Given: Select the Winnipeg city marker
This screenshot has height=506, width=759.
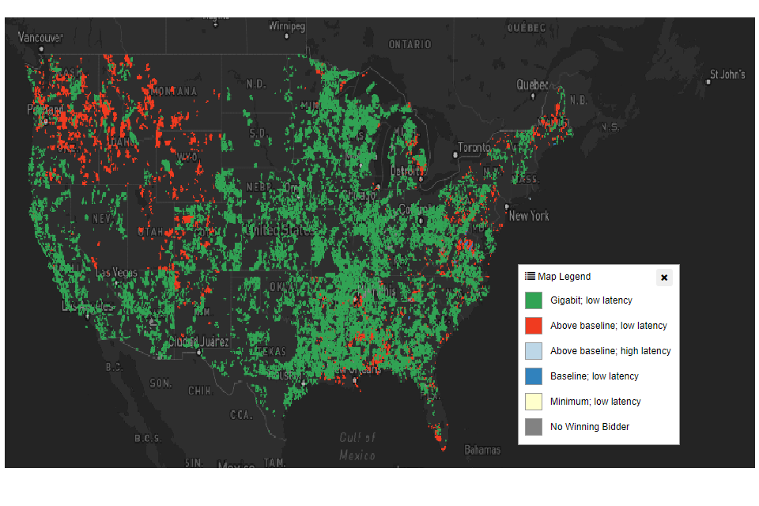Looking at the screenshot, I should tap(285, 35).
